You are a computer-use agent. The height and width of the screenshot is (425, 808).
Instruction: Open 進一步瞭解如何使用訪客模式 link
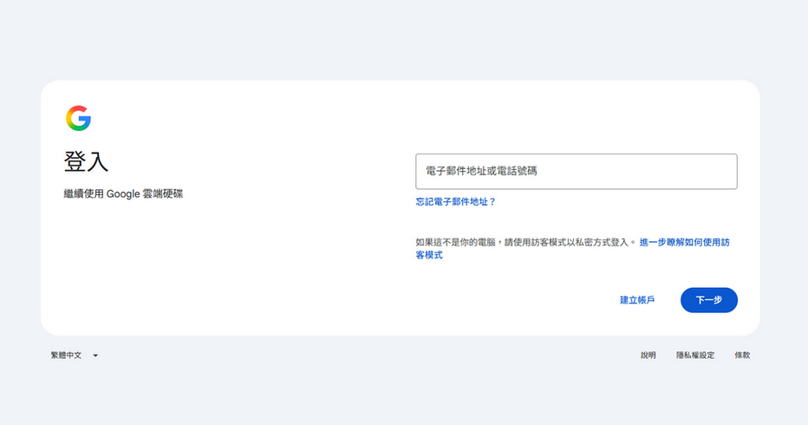tap(684, 242)
